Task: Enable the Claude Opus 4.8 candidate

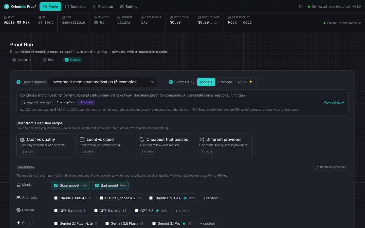Action: tap(151, 198)
